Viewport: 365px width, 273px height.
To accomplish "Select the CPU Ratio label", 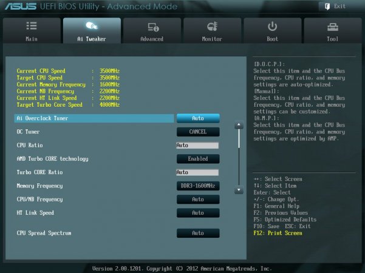I will [x=30, y=146].
